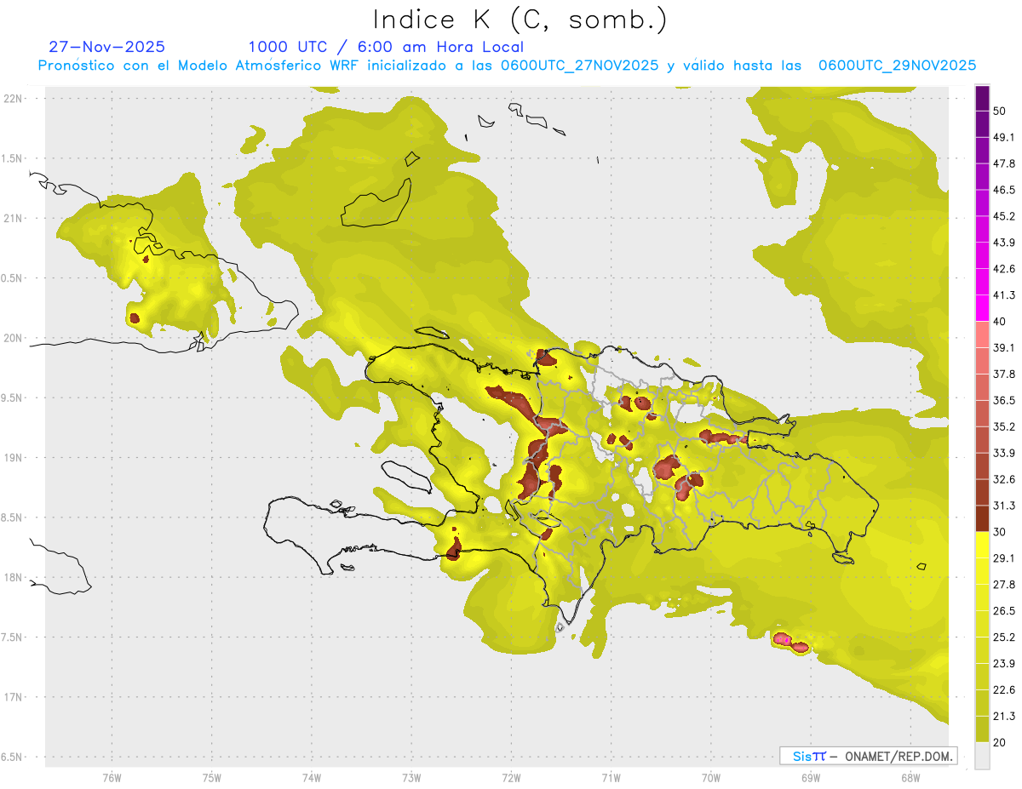Click the color bar value '43.9'

click(1004, 243)
